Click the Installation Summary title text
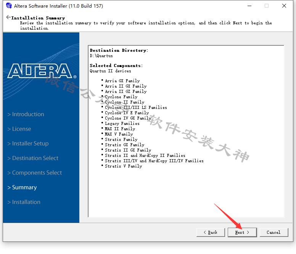The height and width of the screenshot is (254, 296). tap(38, 18)
